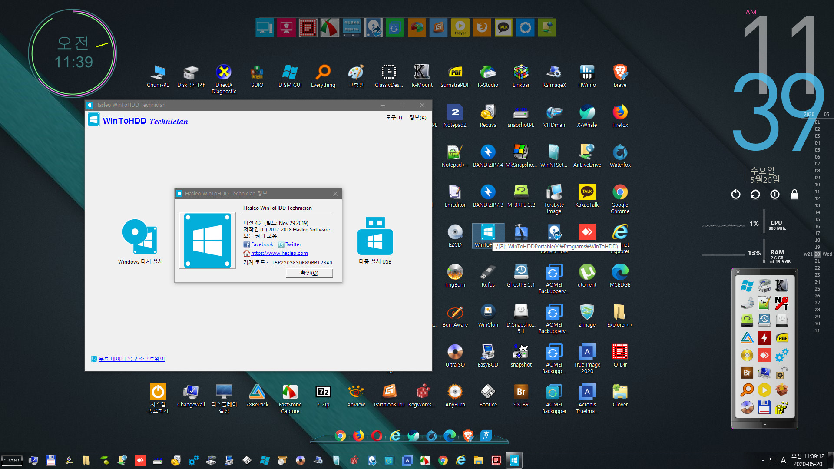Select Windows 다시 설치 option
This screenshot has width=834, height=469.
[x=140, y=241]
